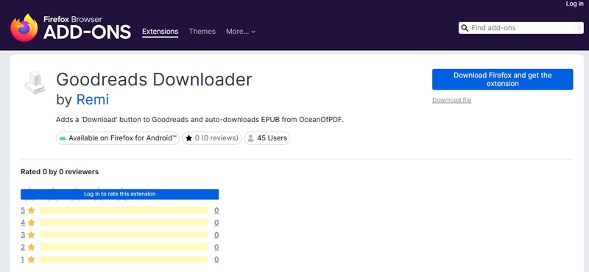Click the search submit arrow icon
Viewport: 589px width, 272px height.
click(x=577, y=28)
